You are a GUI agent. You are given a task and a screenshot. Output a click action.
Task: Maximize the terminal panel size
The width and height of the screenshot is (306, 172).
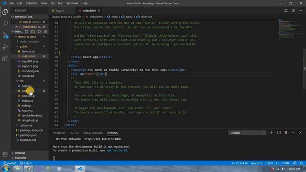tap(293, 133)
